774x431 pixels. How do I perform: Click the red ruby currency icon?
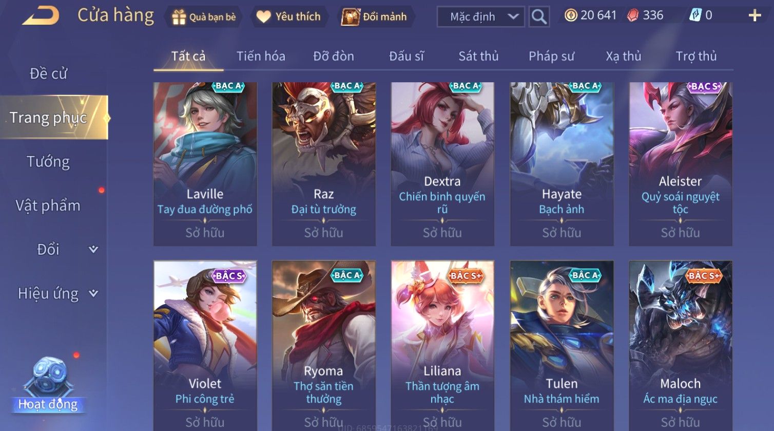633,16
